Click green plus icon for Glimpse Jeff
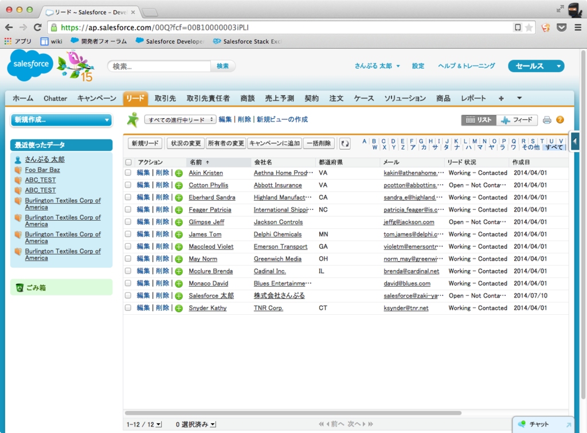The image size is (587, 433). click(179, 223)
